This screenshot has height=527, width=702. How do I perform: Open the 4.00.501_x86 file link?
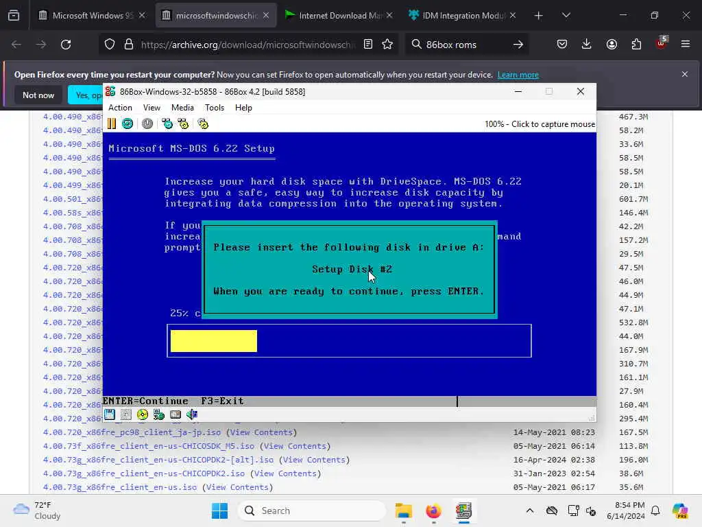point(73,199)
